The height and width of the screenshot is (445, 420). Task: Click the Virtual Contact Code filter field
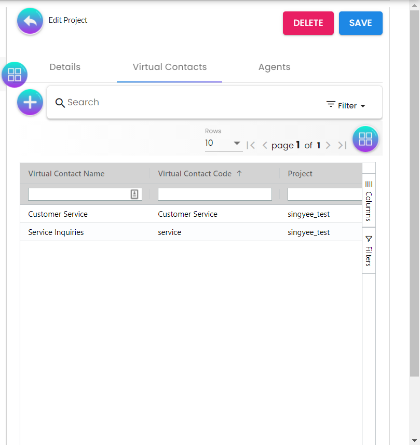pos(215,194)
